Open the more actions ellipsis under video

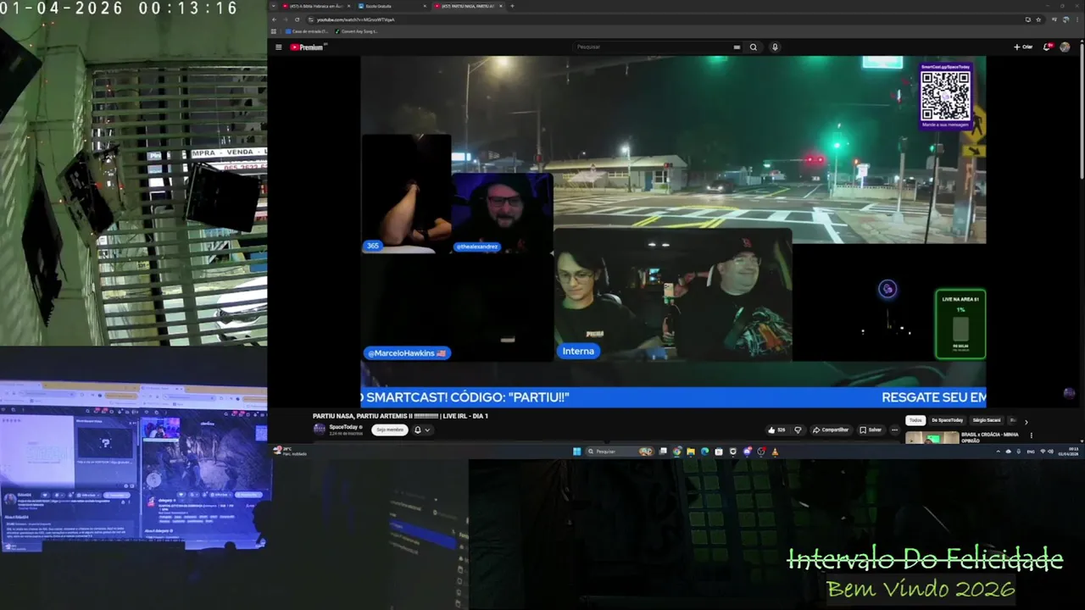pos(894,430)
